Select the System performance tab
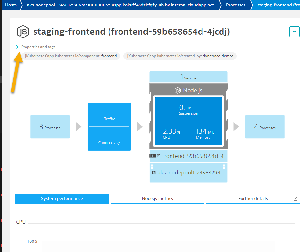Viewport: 300px width, 252px height. [x=62, y=199]
